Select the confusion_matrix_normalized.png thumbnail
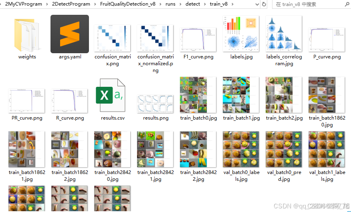The width and height of the screenshot is (351, 212). (x=155, y=38)
